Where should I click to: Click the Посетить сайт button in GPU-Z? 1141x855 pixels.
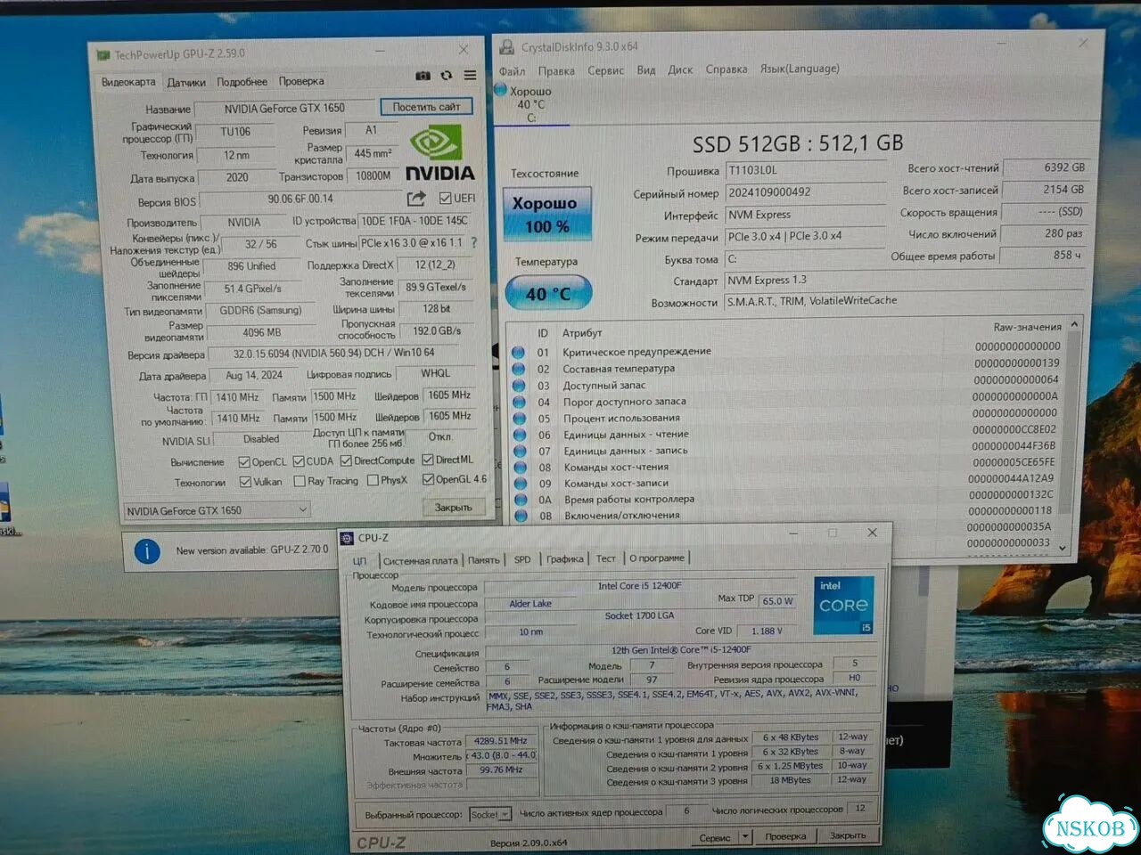click(426, 107)
